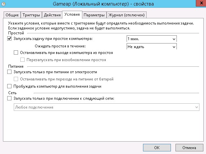Check Пробуждать компьютер для выполнения задачи
This screenshot has height=154, width=206.
9,86
